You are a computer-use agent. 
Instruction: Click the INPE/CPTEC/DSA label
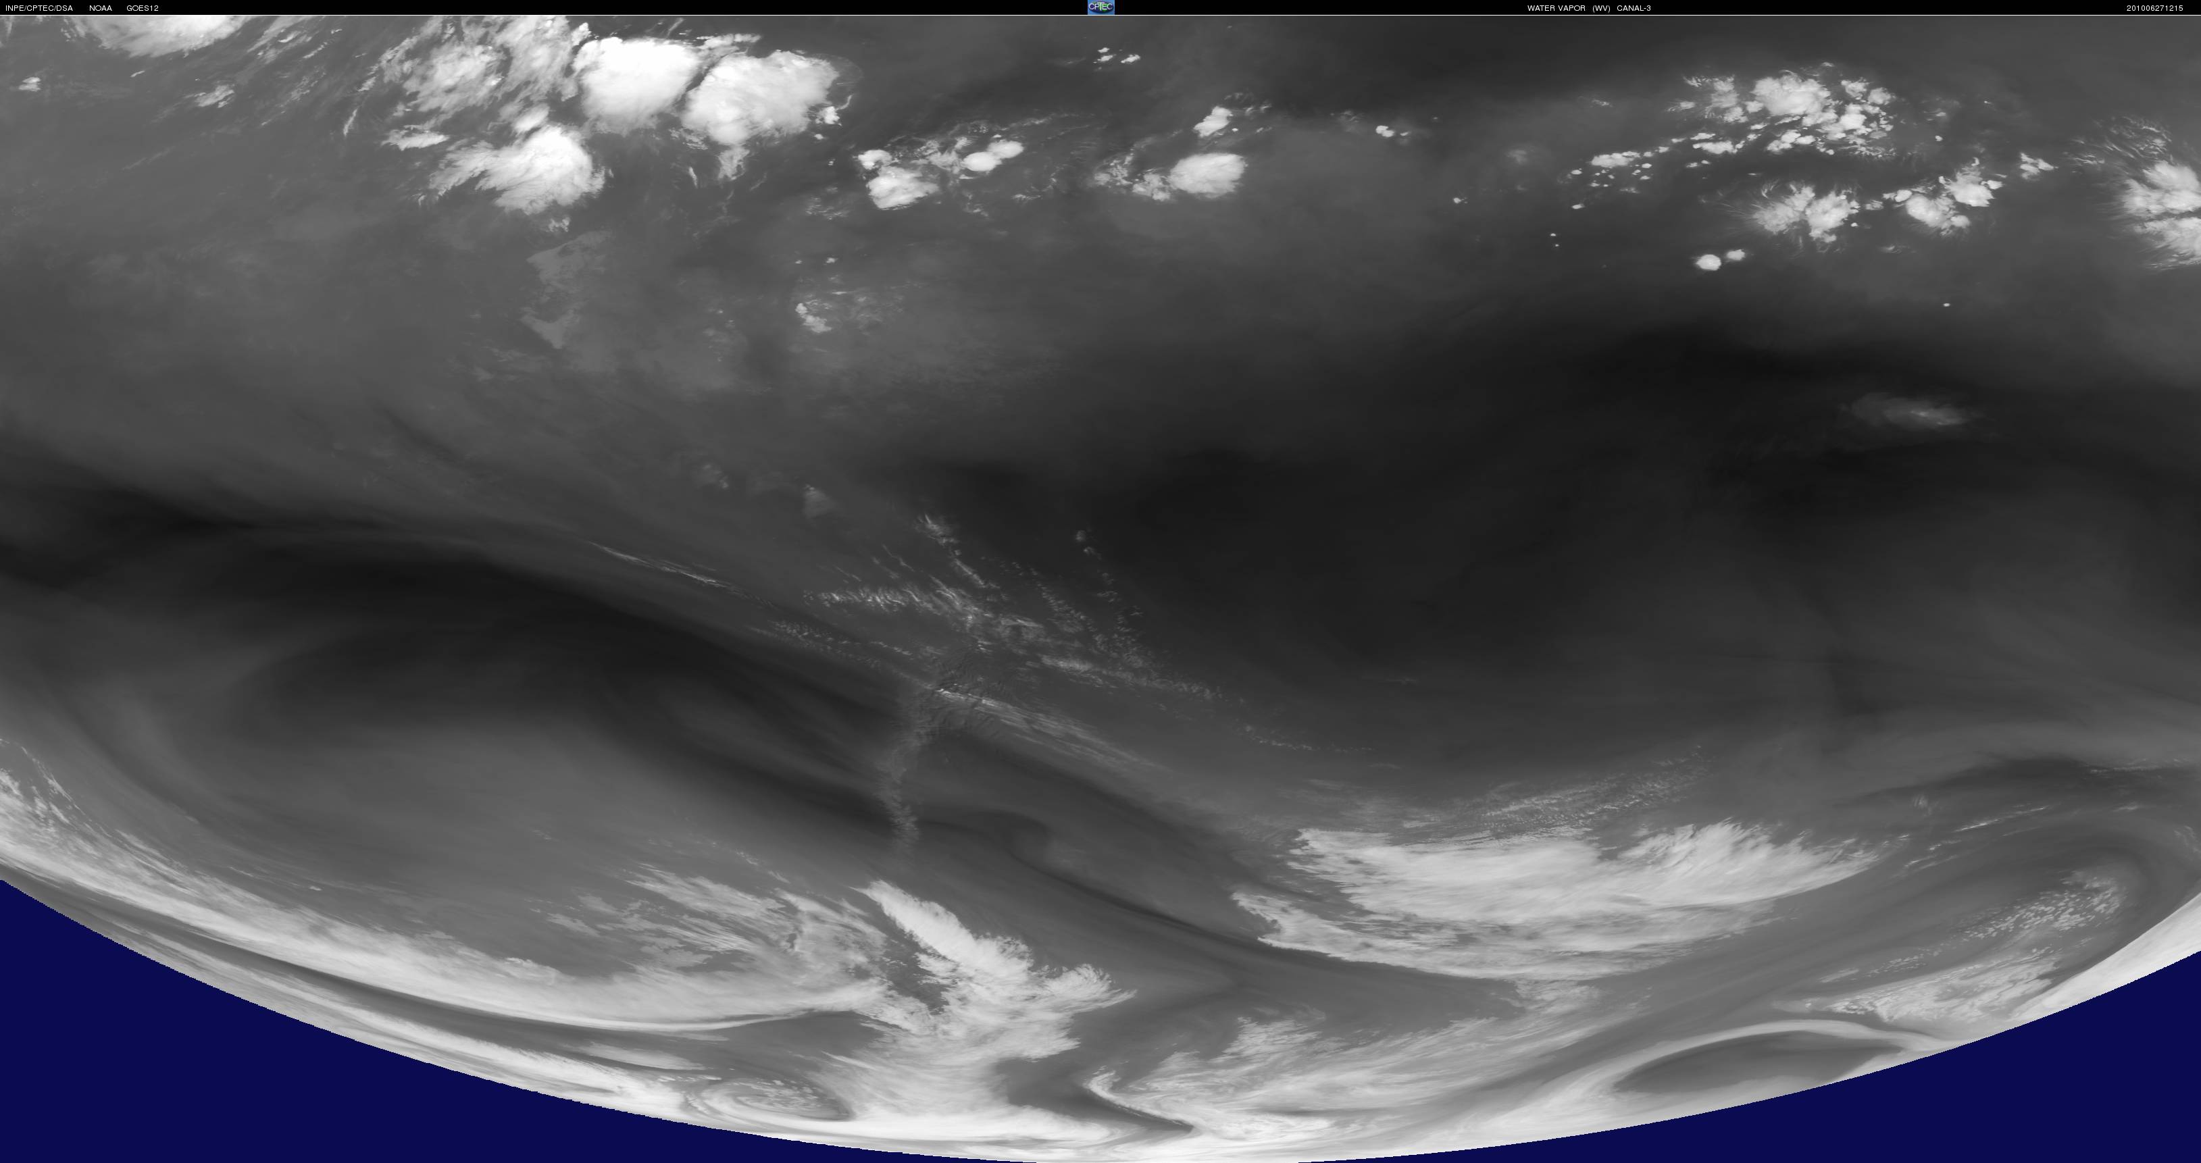[39, 7]
